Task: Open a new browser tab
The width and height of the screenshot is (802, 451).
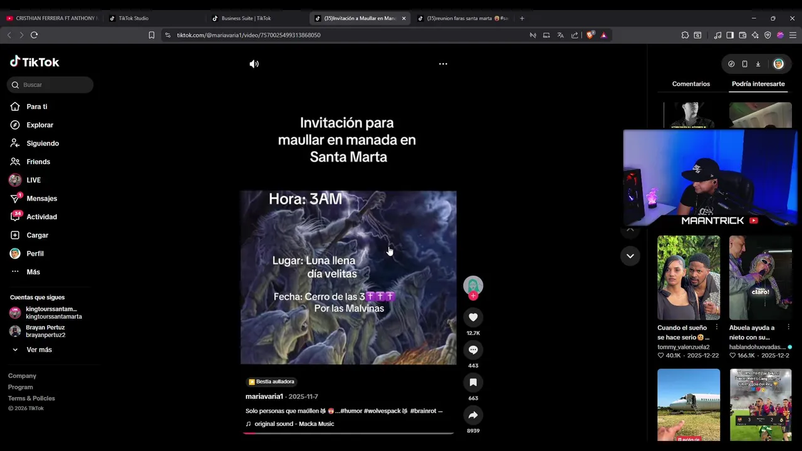Action: [522, 18]
